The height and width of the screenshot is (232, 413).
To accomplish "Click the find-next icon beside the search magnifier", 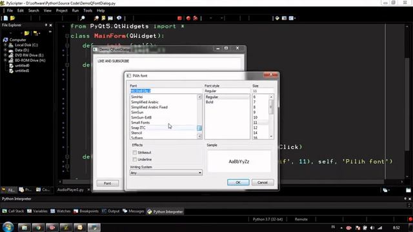I will point(96,18).
